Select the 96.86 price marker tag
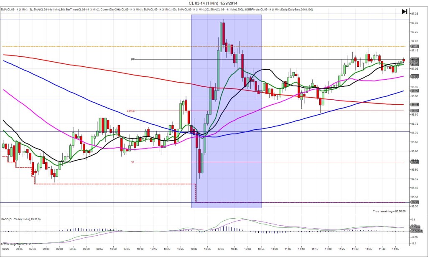This screenshot has height=257, width=428. pyautogui.click(x=415, y=104)
